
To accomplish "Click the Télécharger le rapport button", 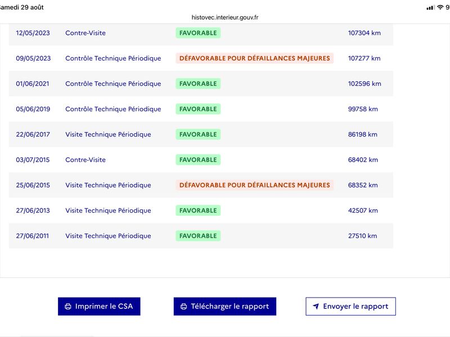I will coord(224,306).
